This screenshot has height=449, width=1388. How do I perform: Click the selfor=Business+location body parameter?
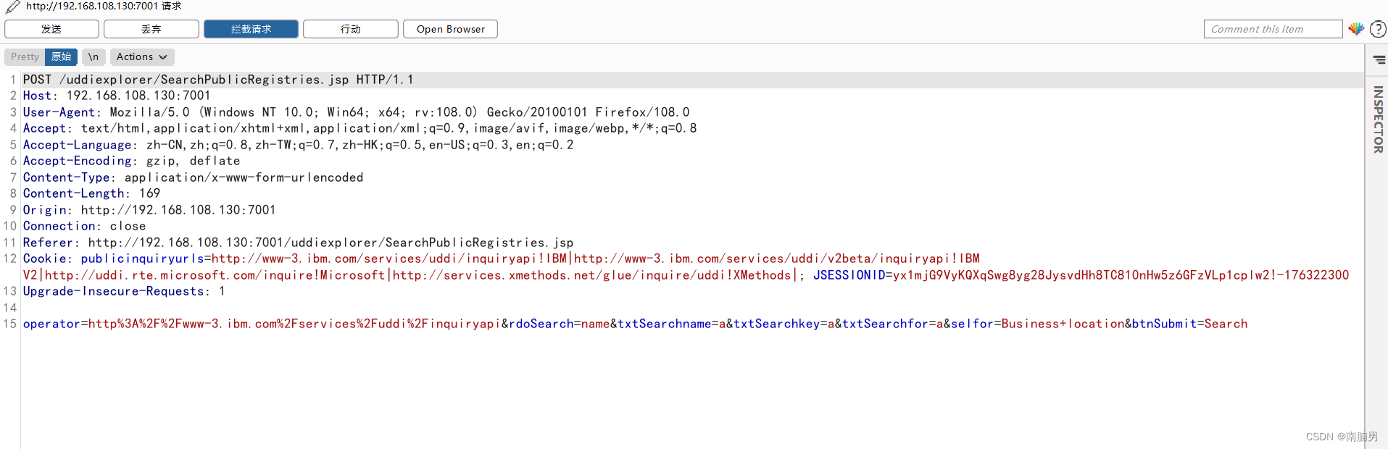[x=1037, y=324]
